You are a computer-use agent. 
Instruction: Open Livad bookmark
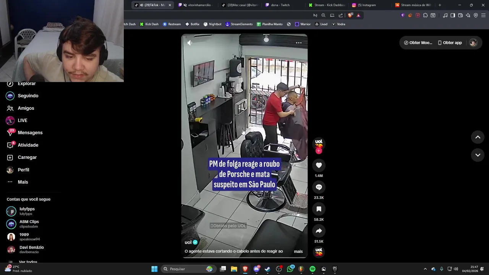coord(321,24)
